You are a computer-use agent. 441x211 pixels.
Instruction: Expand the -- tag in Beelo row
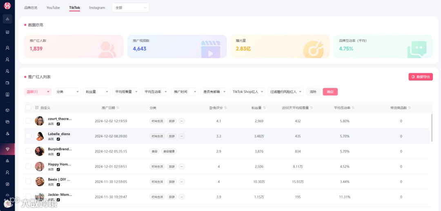coord(182,182)
